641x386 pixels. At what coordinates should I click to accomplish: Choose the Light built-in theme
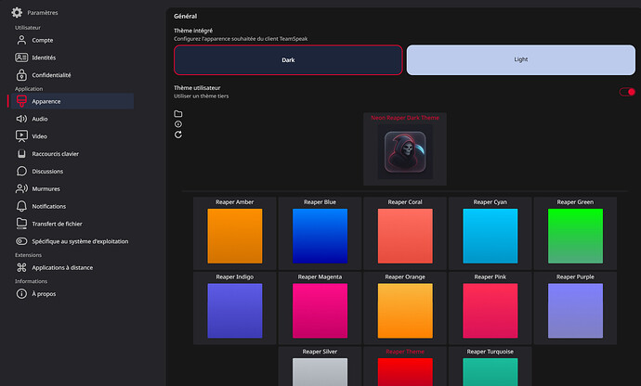point(520,59)
